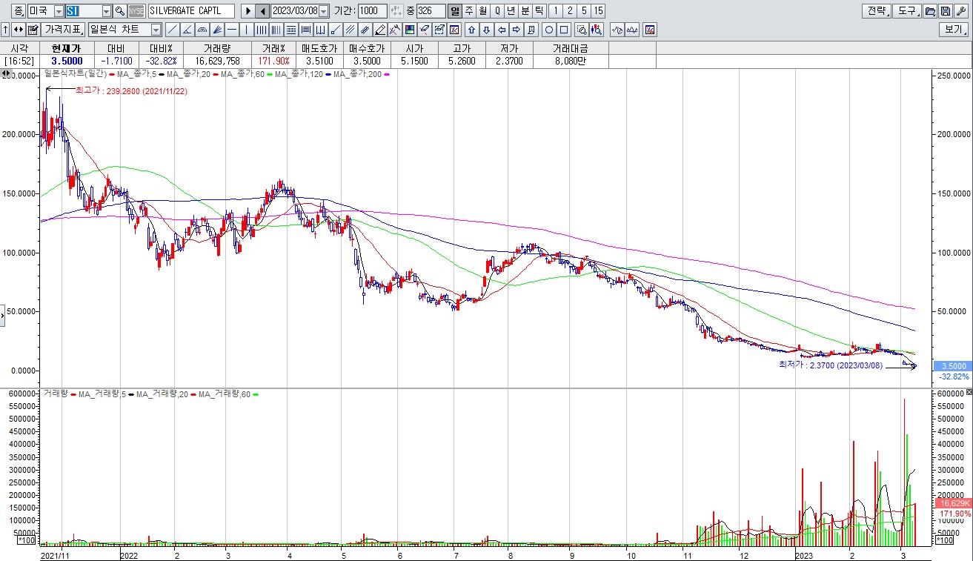
Task: Open chart settings wrench icon
Action: click(961, 11)
